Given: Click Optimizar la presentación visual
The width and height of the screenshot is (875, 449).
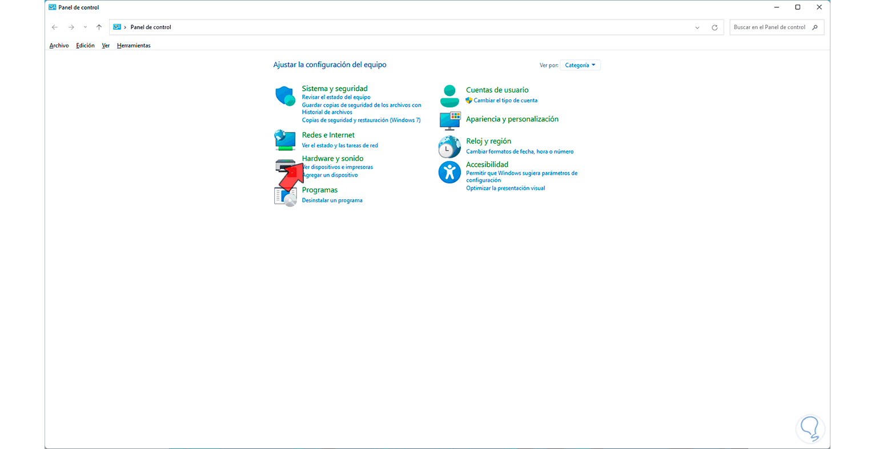Looking at the screenshot, I should [505, 188].
